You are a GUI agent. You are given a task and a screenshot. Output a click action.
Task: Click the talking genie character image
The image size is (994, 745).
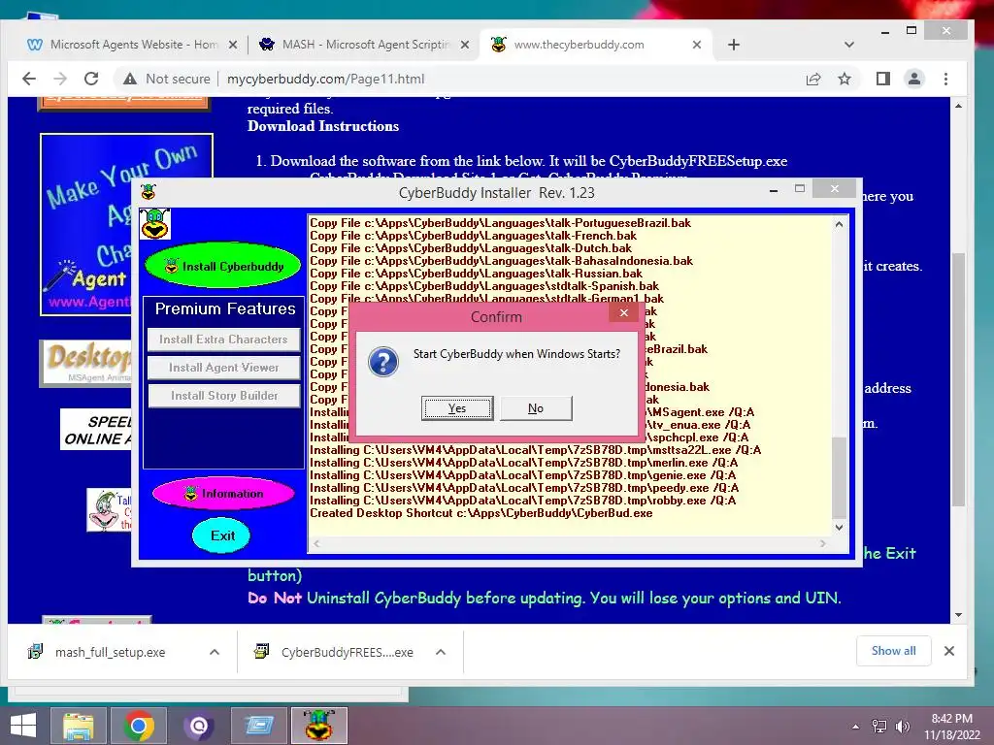109,509
